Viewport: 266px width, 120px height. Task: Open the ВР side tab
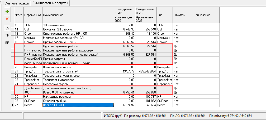pos(7,43)
